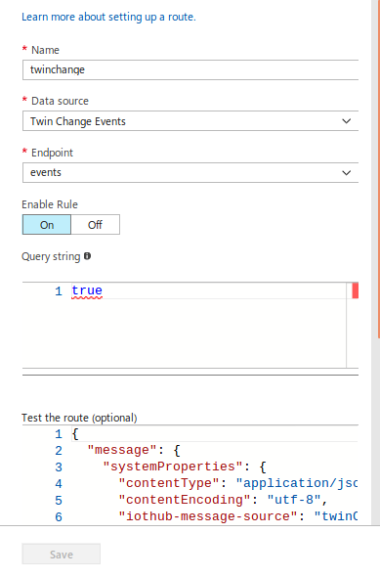Click the "iothub-message-source" line in the test editor
Image resolution: width=380 pixels, height=578 pixels.
point(237,516)
